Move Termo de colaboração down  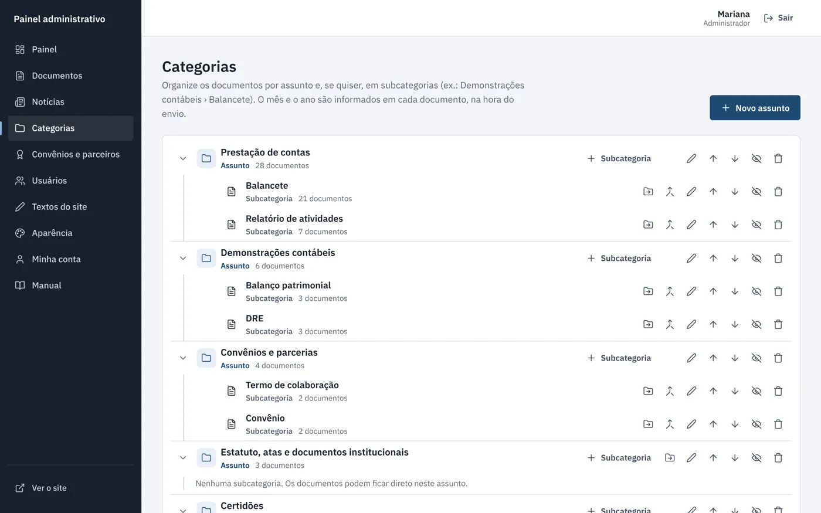(x=735, y=391)
